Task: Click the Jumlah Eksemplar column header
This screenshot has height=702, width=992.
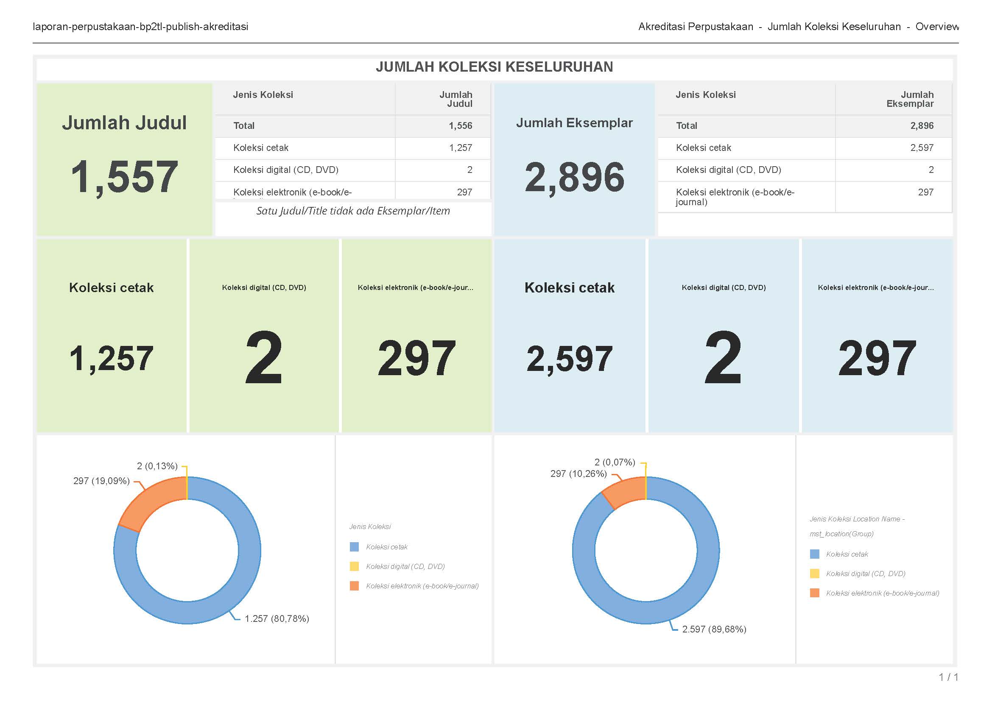Action: point(909,99)
